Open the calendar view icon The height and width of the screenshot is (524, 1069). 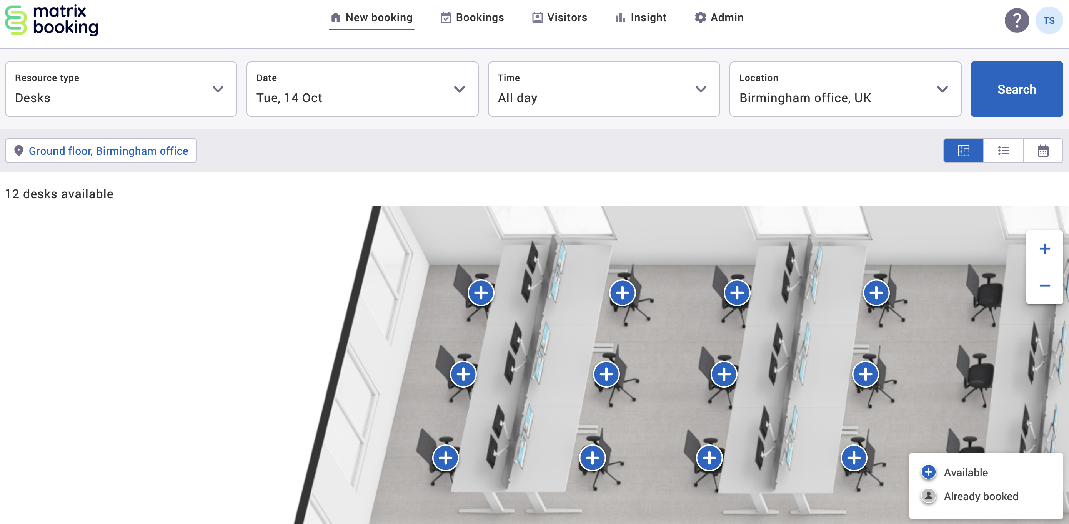1043,151
